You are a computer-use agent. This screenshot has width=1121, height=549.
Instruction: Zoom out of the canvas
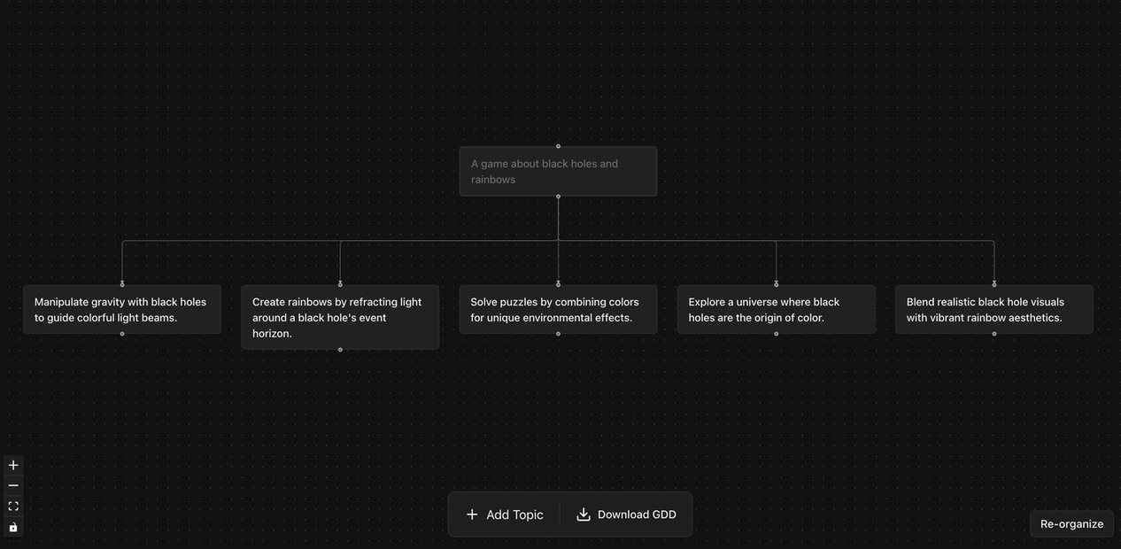pos(12,484)
